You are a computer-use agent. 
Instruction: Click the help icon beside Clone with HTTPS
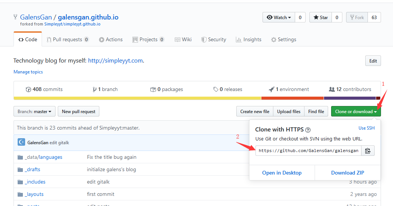pyautogui.click(x=308, y=130)
